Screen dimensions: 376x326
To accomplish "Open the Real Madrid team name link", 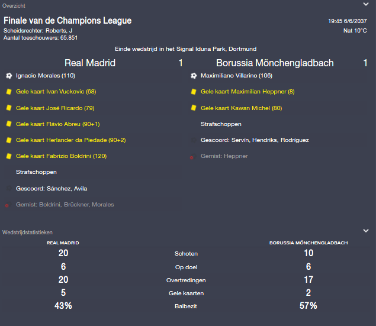I will coord(90,63).
